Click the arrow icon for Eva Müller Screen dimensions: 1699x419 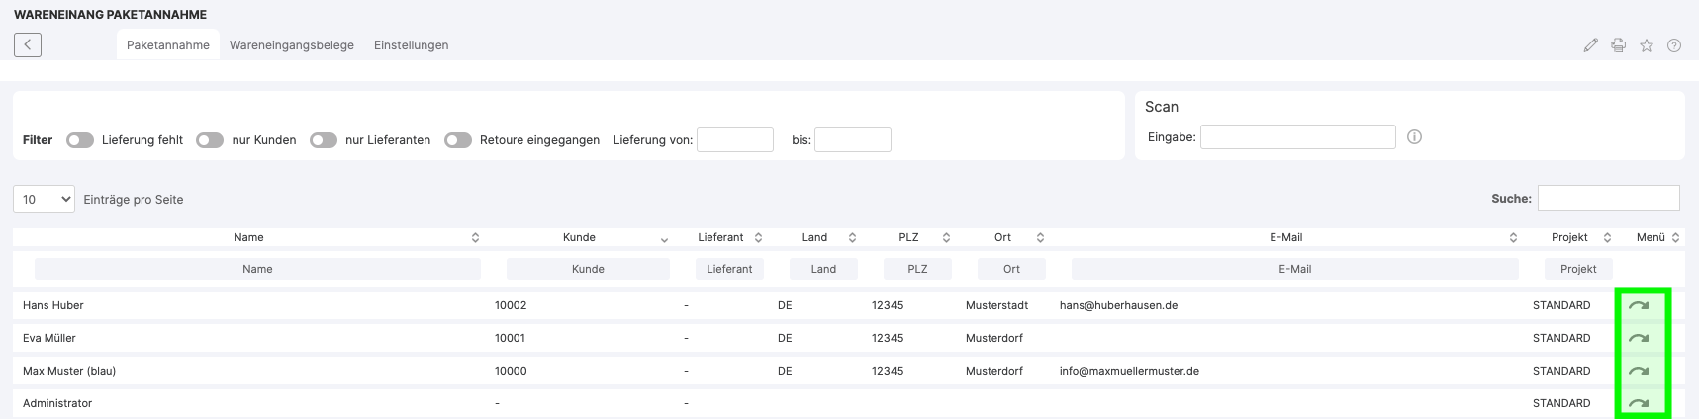[1639, 338]
